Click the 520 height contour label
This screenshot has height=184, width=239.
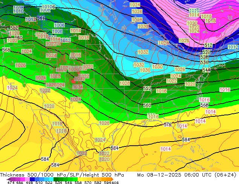206,52
